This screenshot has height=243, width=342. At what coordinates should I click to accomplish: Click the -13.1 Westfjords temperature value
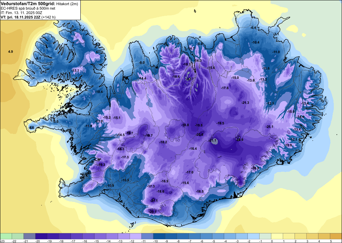76,70
